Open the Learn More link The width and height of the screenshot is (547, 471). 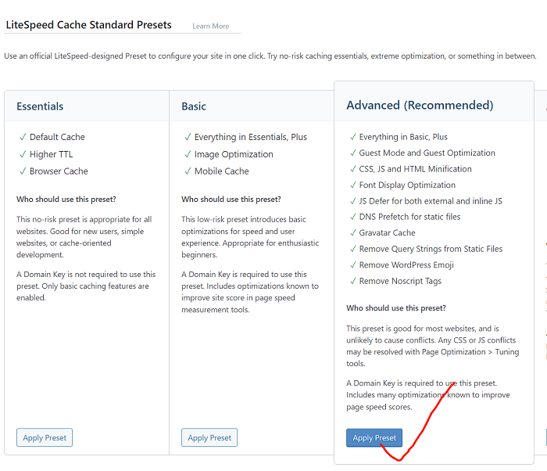point(211,27)
